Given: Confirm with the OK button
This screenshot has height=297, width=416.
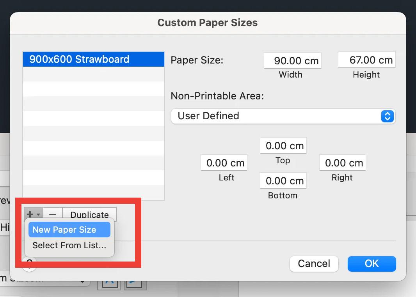Looking at the screenshot, I should click(x=372, y=263).
